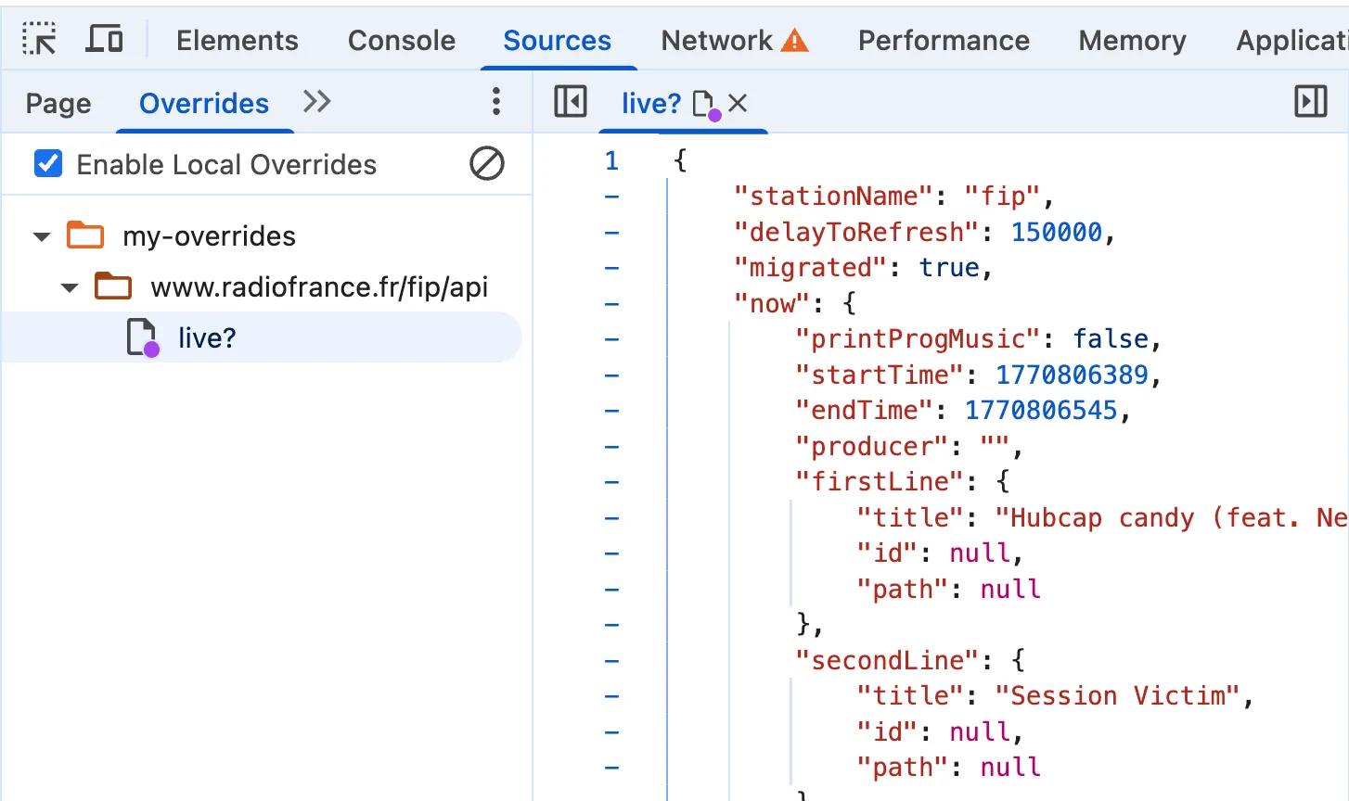This screenshot has height=801, width=1349.
Task: Collapse the www.radiofrance.fr/fip/api folder arrow
Action: point(70,287)
